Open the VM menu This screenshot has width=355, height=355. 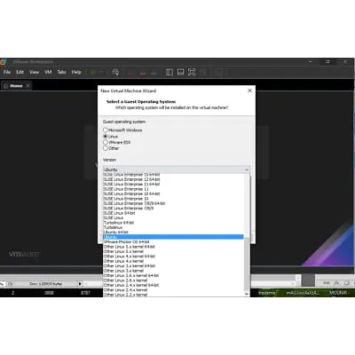(48, 72)
